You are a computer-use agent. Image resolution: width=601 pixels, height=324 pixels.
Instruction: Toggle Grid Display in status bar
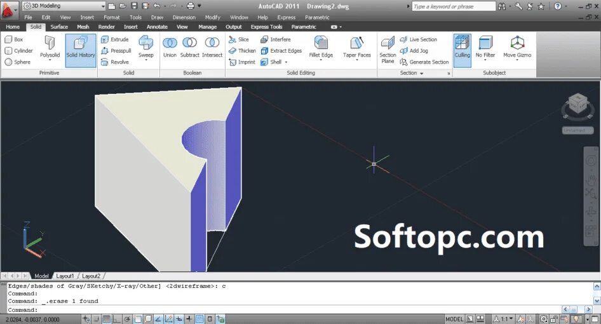tap(107, 319)
